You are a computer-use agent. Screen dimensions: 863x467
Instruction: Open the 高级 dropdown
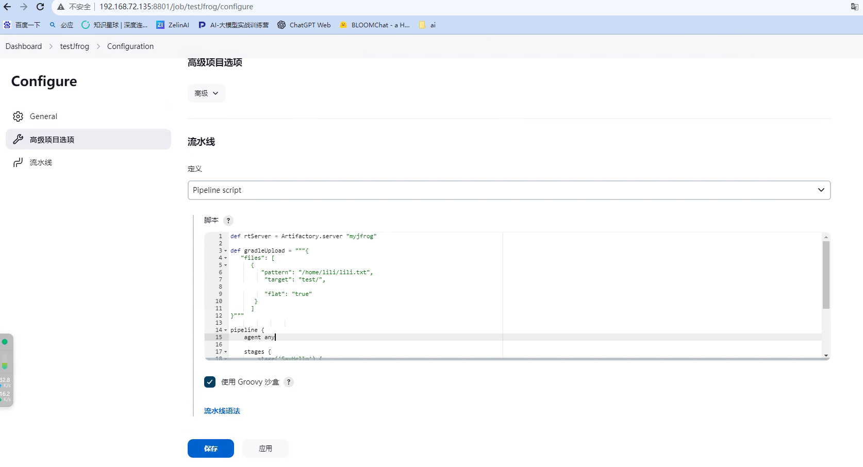[x=206, y=93]
